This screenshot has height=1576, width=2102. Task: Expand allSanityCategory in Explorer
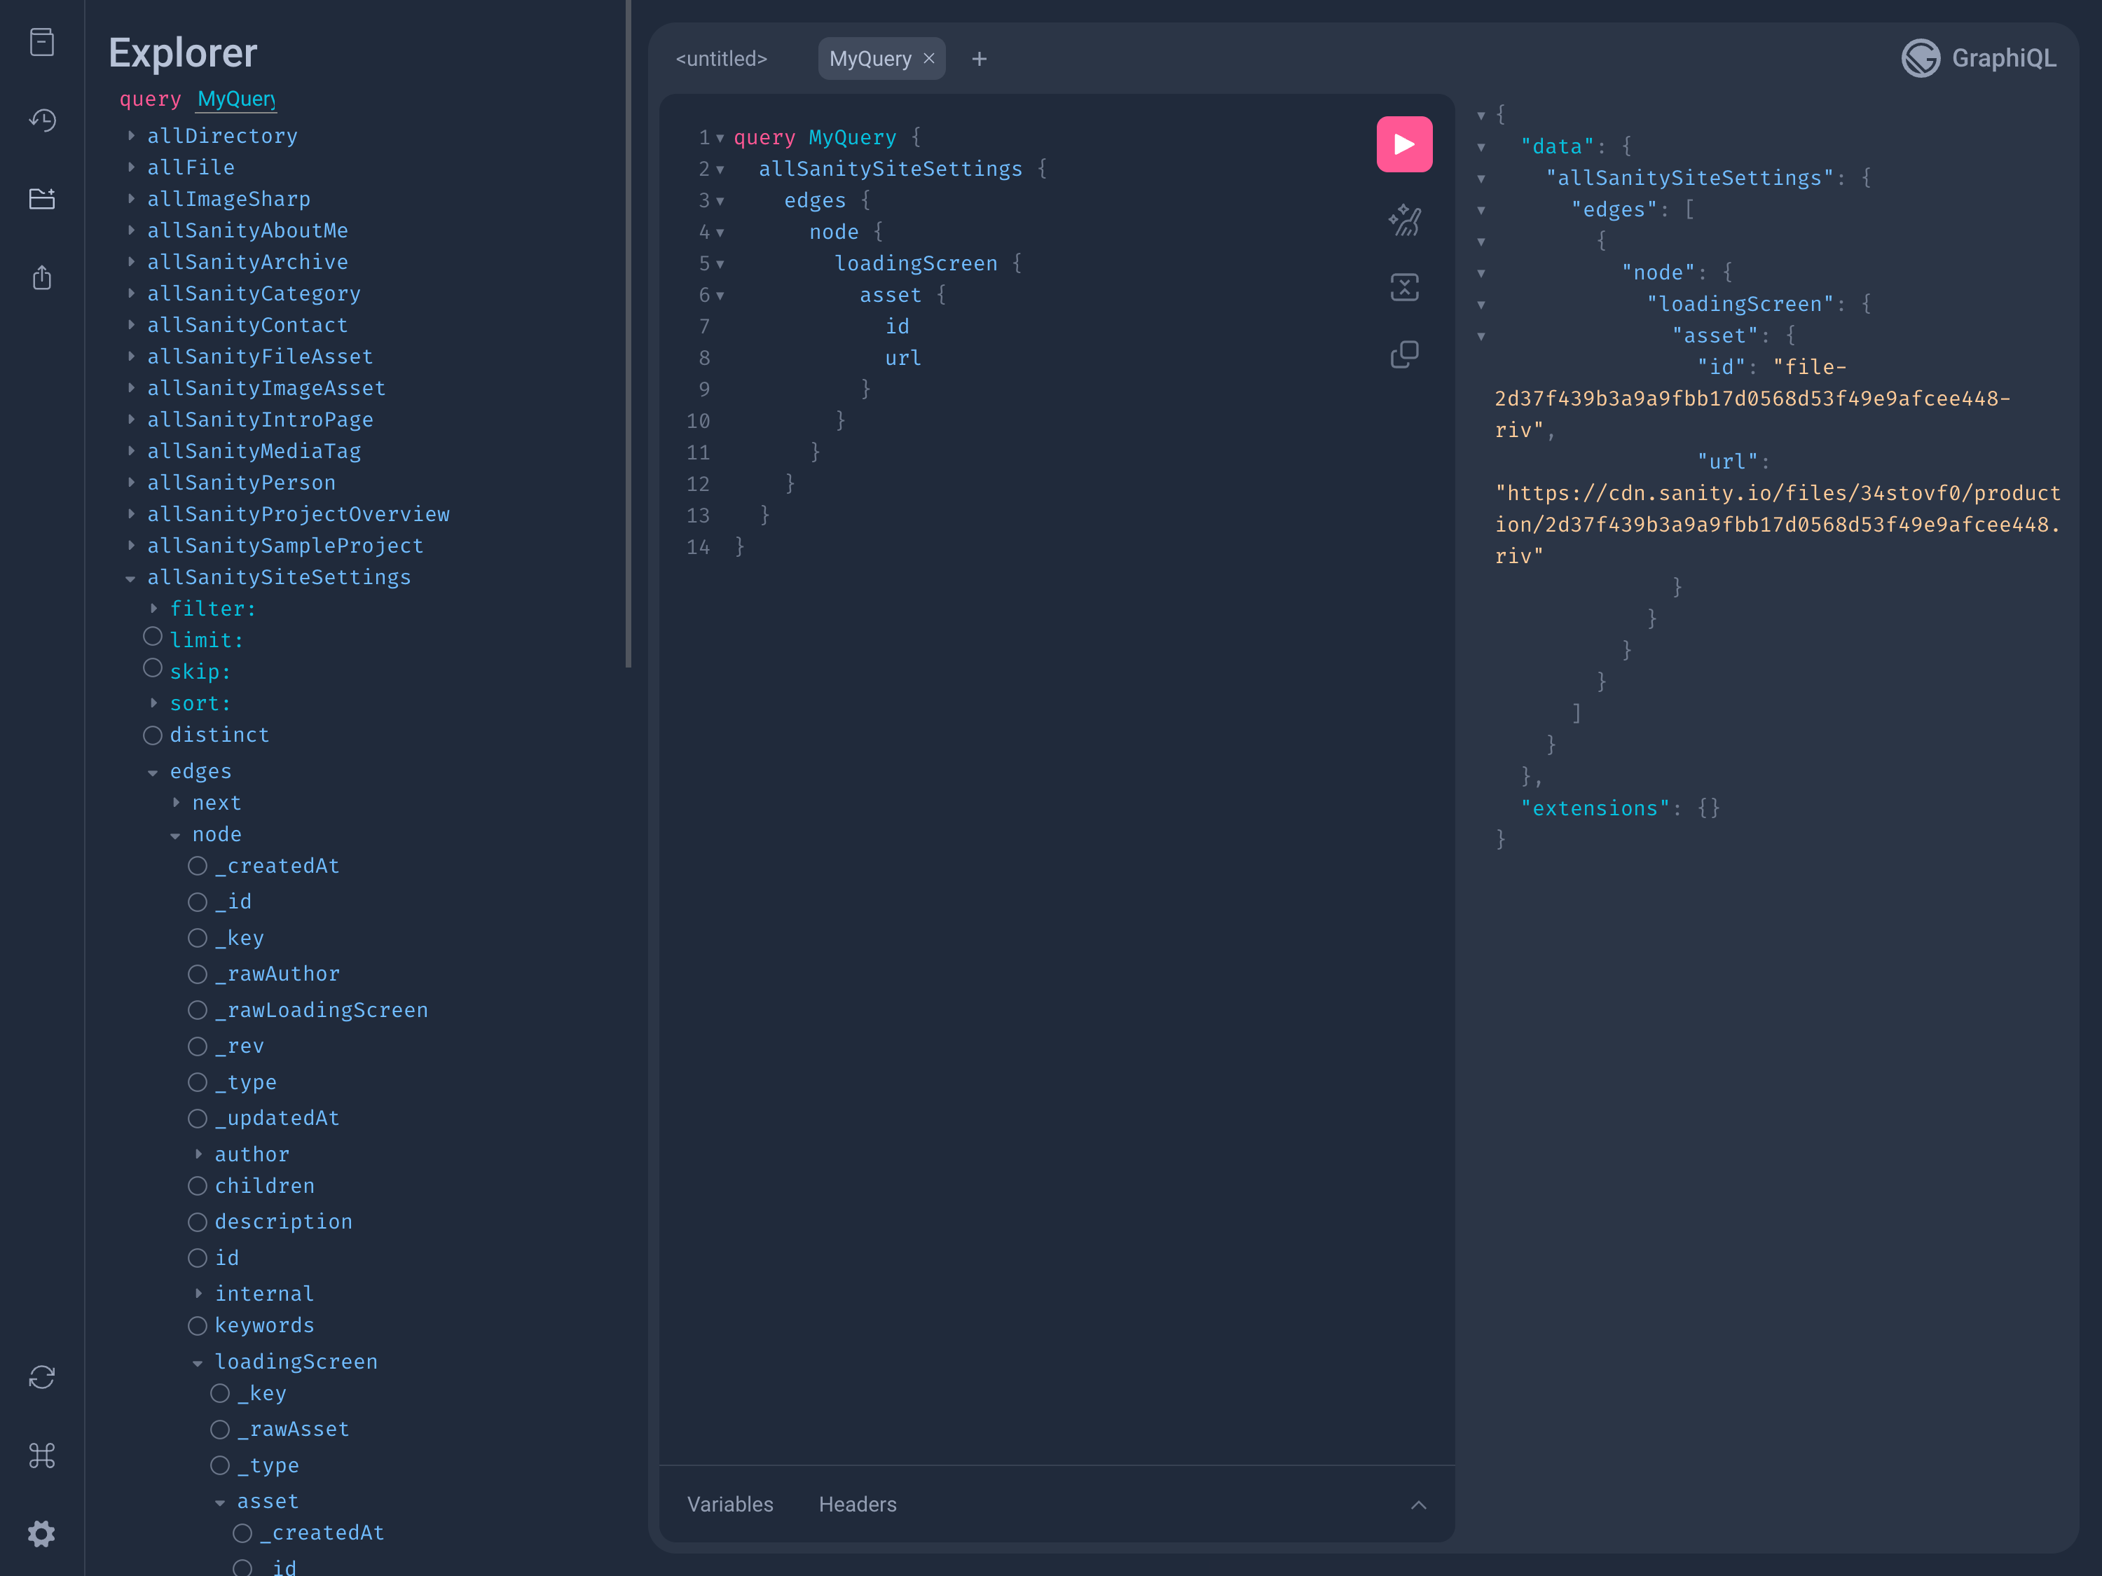131,293
